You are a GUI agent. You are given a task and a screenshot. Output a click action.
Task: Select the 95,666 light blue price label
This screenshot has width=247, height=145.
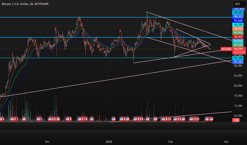pos(238,41)
